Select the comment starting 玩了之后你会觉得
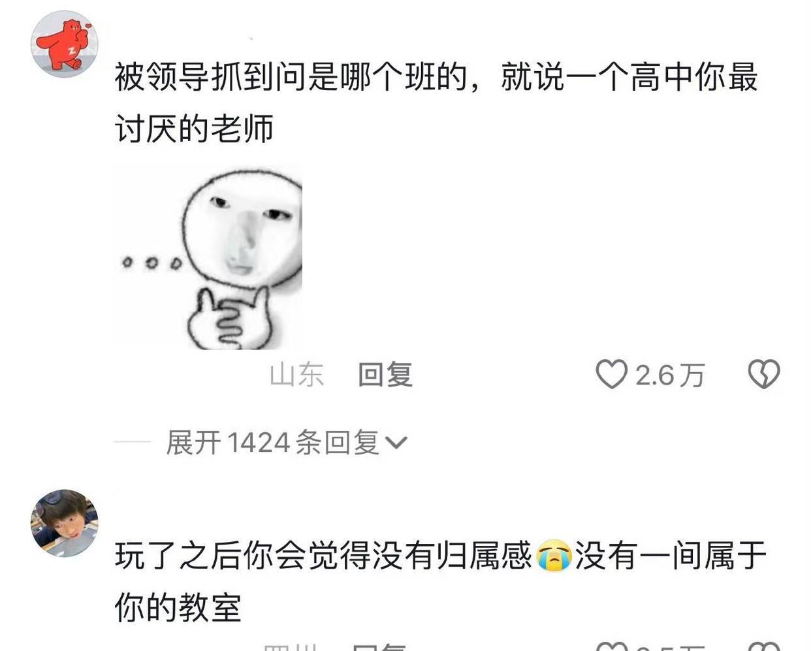Screen dimensions: 811x651 click(x=440, y=581)
